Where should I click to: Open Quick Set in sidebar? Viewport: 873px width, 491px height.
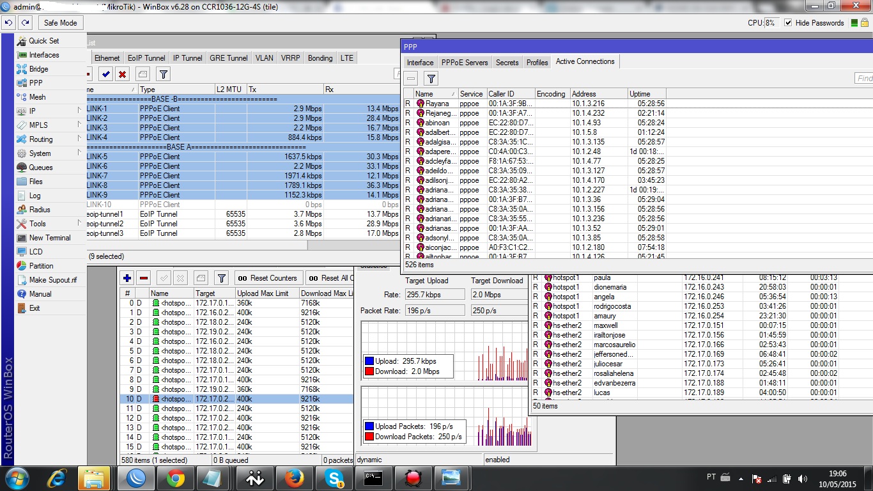tap(43, 41)
